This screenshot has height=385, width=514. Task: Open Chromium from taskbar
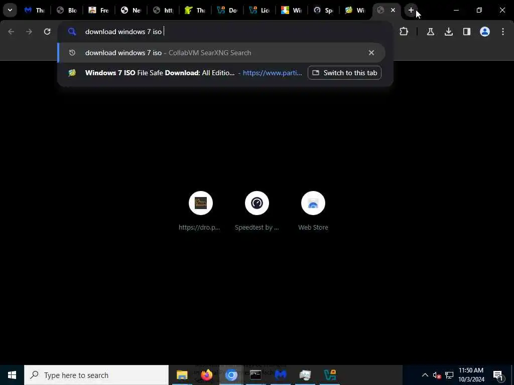[231, 375]
